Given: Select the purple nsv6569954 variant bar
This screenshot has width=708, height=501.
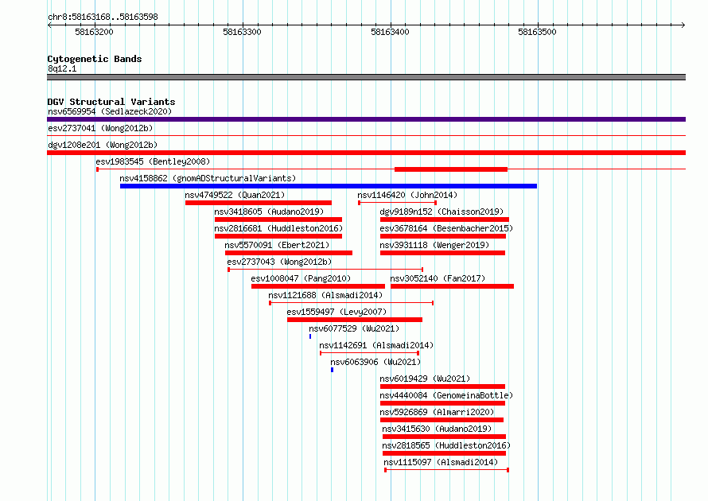Looking at the screenshot, I should [x=366, y=119].
